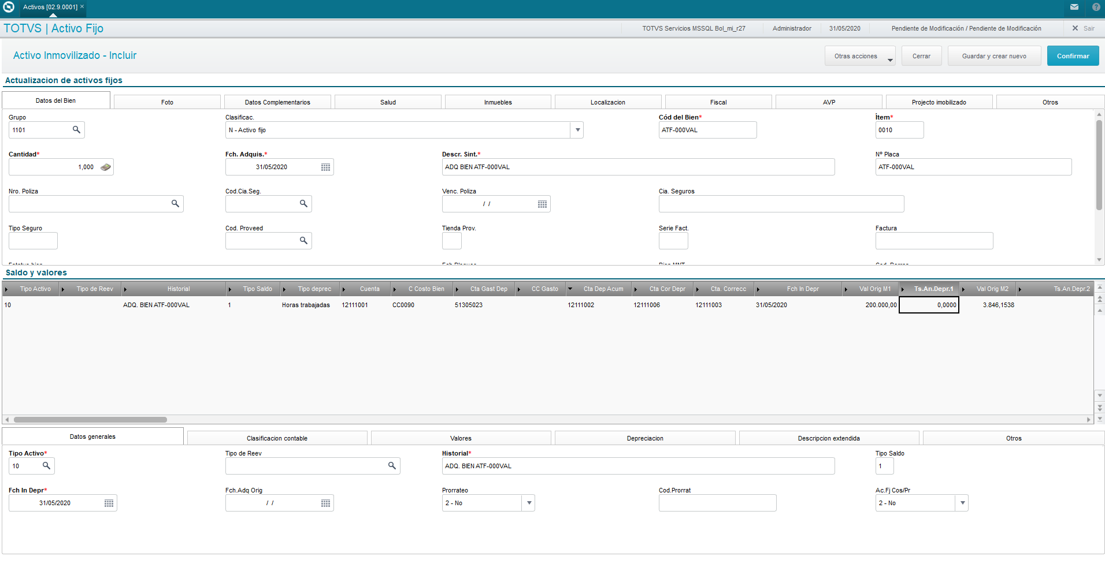This screenshot has width=1105, height=571.
Task: Switch to the Fiscal tab
Action: tap(718, 102)
